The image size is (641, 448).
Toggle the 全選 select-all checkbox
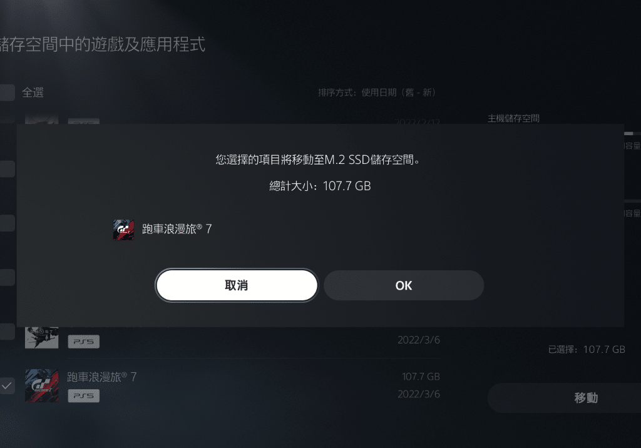[x=8, y=93]
